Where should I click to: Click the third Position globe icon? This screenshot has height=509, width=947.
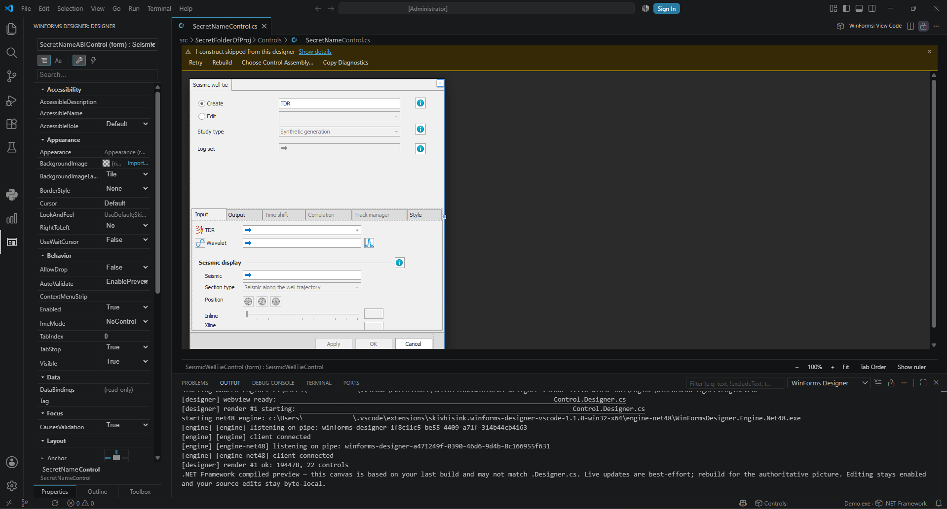(276, 302)
